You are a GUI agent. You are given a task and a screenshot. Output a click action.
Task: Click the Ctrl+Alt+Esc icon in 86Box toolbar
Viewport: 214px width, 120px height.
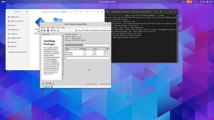[x=55, y=30]
